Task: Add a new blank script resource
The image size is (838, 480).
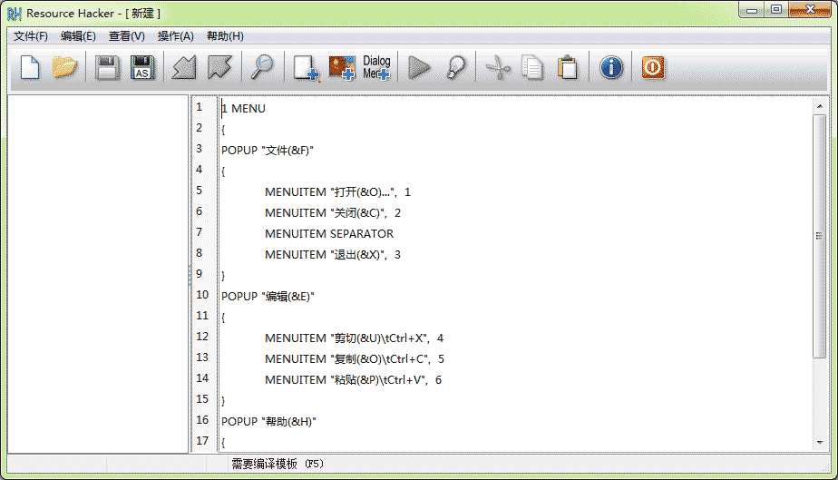Action: [x=306, y=68]
